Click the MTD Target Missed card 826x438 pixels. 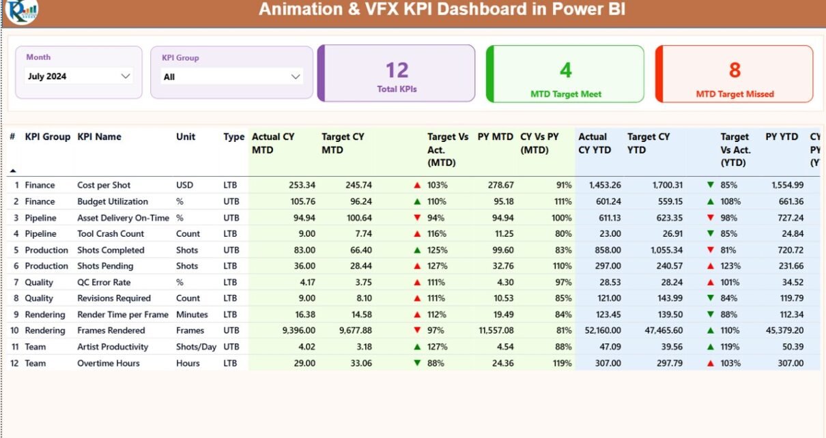735,74
